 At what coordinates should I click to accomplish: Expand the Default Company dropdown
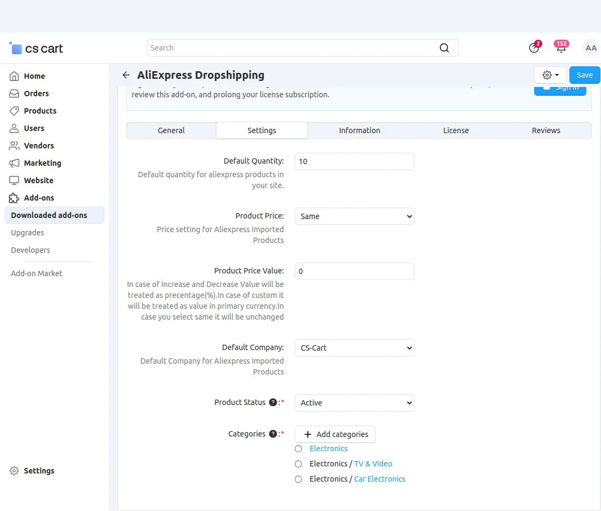tap(354, 348)
